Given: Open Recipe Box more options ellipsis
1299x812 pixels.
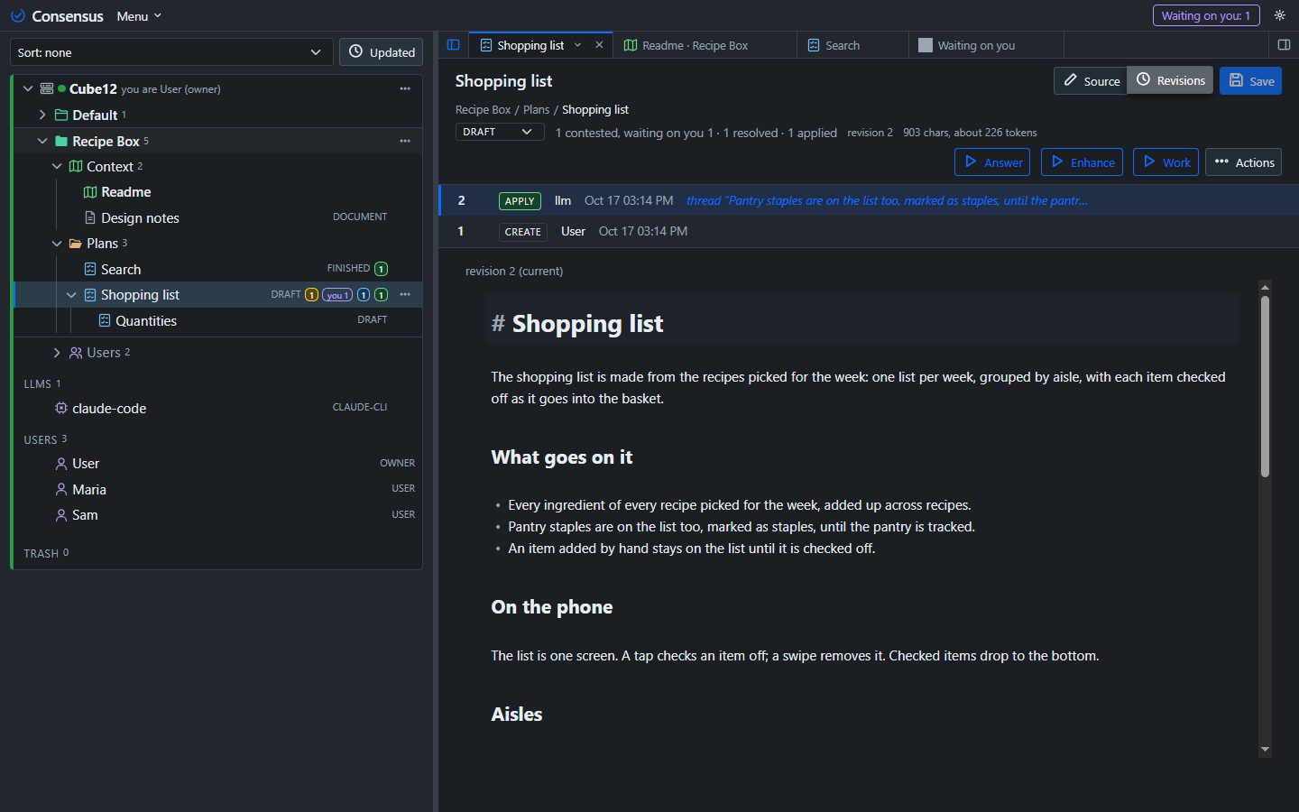Looking at the screenshot, I should point(405,141).
